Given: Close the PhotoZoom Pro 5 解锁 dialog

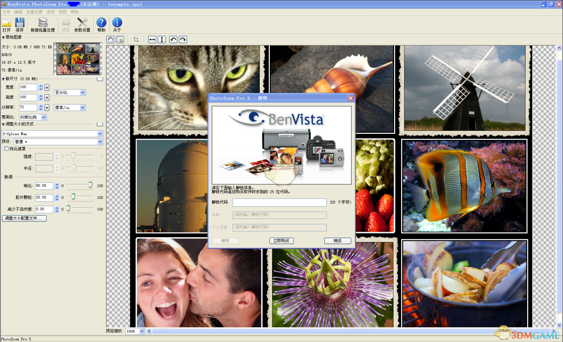Looking at the screenshot, I should 351,98.
